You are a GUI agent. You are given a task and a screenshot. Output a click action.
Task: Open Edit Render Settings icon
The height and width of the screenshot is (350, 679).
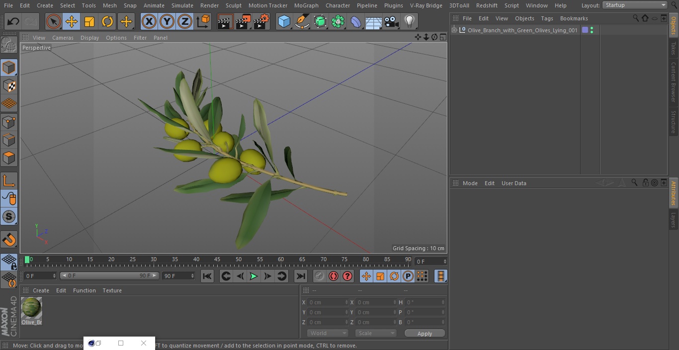(x=261, y=22)
